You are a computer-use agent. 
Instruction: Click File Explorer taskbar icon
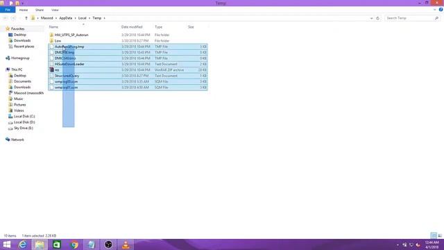point(40,244)
